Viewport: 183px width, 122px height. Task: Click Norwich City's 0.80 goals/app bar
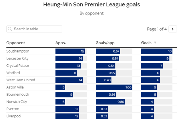110,102
